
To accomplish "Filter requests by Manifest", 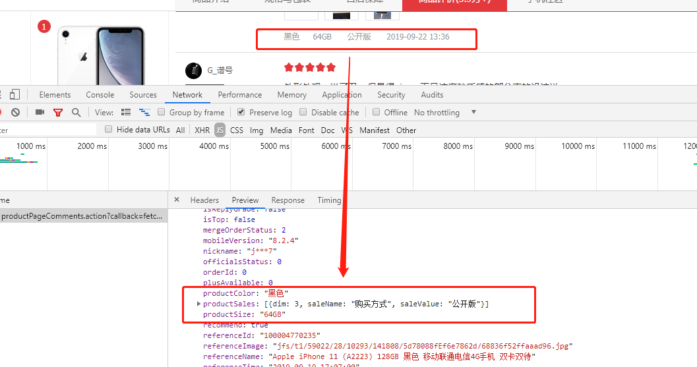I will click(375, 130).
